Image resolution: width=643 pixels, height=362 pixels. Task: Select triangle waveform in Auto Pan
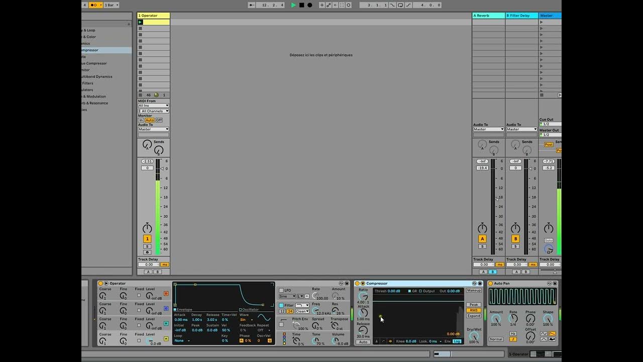[x=544, y=339]
